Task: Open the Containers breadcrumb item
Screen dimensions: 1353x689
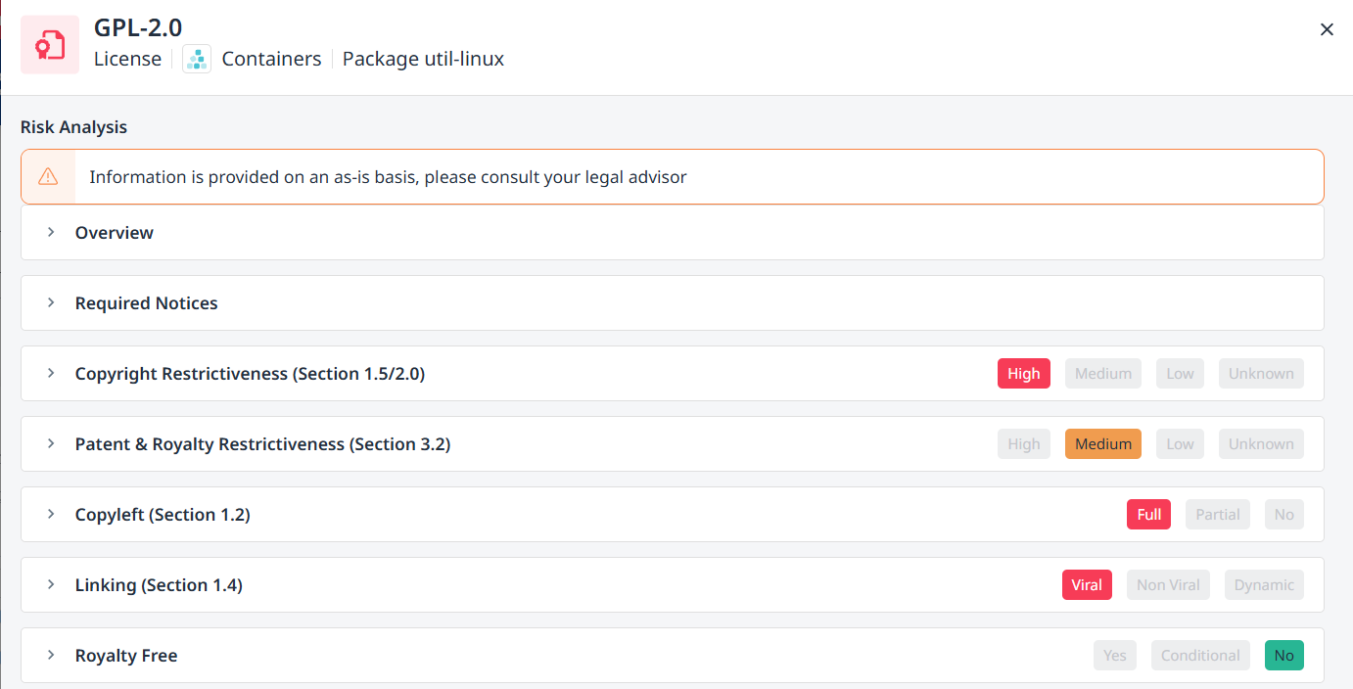Action: coord(271,60)
